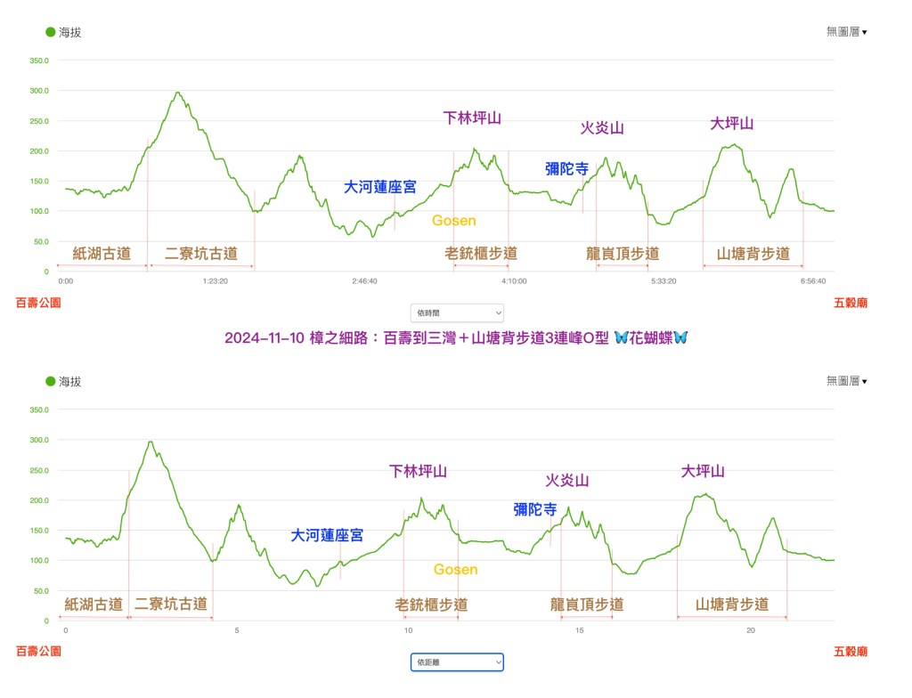912x698 pixels.
Task: Select 火炎山 peak label in lower chart
Action: tap(567, 481)
